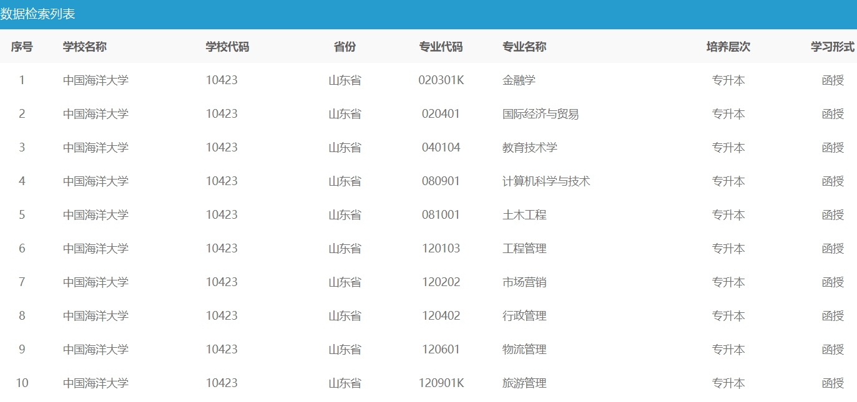Image resolution: width=857 pixels, height=402 pixels.
Task: Click serial number 1 in first row
Action: click(x=22, y=80)
